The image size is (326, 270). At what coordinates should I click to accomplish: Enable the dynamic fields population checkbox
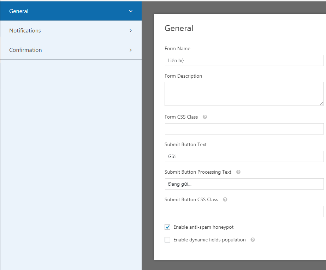pos(167,240)
